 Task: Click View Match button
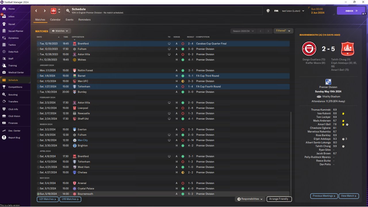click(349, 196)
